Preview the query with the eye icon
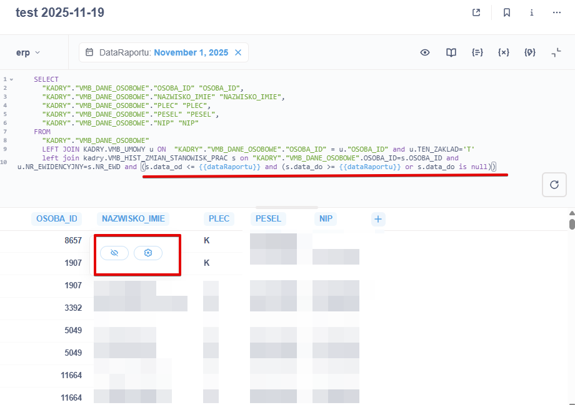 tap(425, 53)
